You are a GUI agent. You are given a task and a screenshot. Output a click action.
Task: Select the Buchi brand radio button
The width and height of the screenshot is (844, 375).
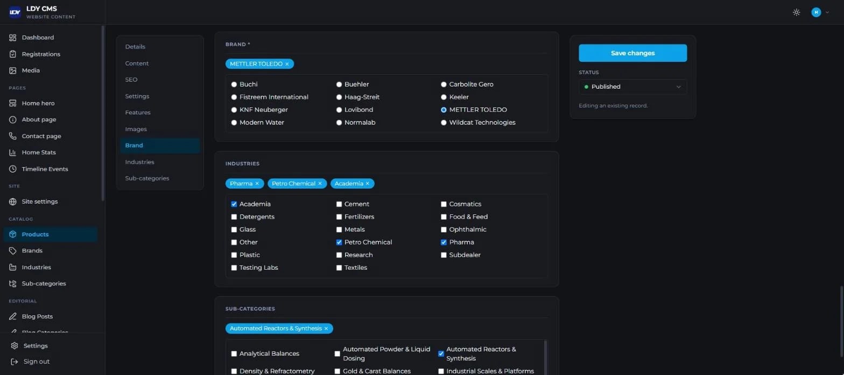(234, 84)
